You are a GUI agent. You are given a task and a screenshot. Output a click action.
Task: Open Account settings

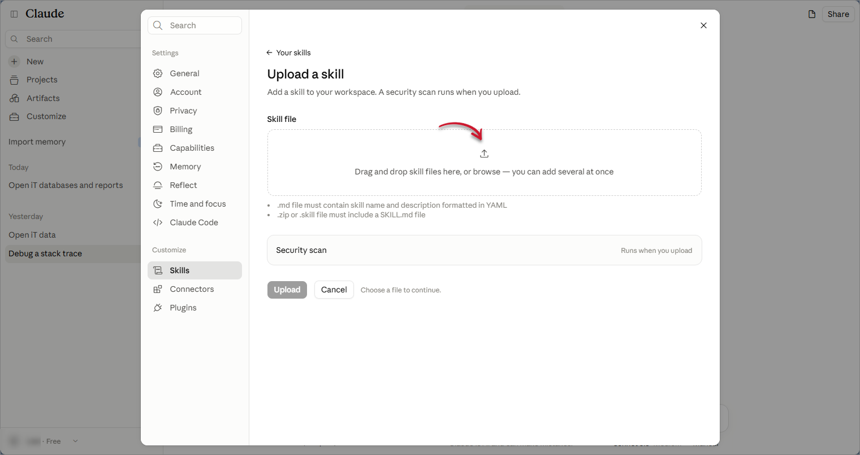point(195,92)
